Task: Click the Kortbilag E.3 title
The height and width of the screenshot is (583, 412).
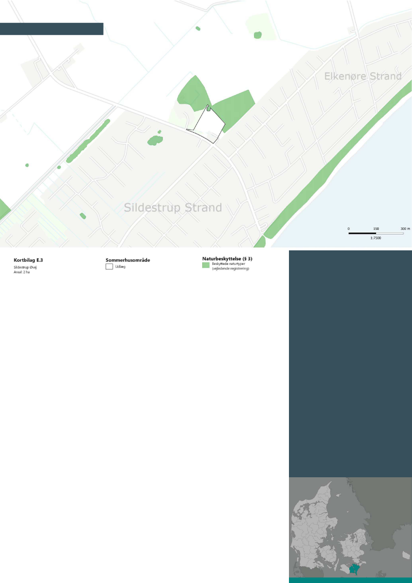Action: point(28,260)
